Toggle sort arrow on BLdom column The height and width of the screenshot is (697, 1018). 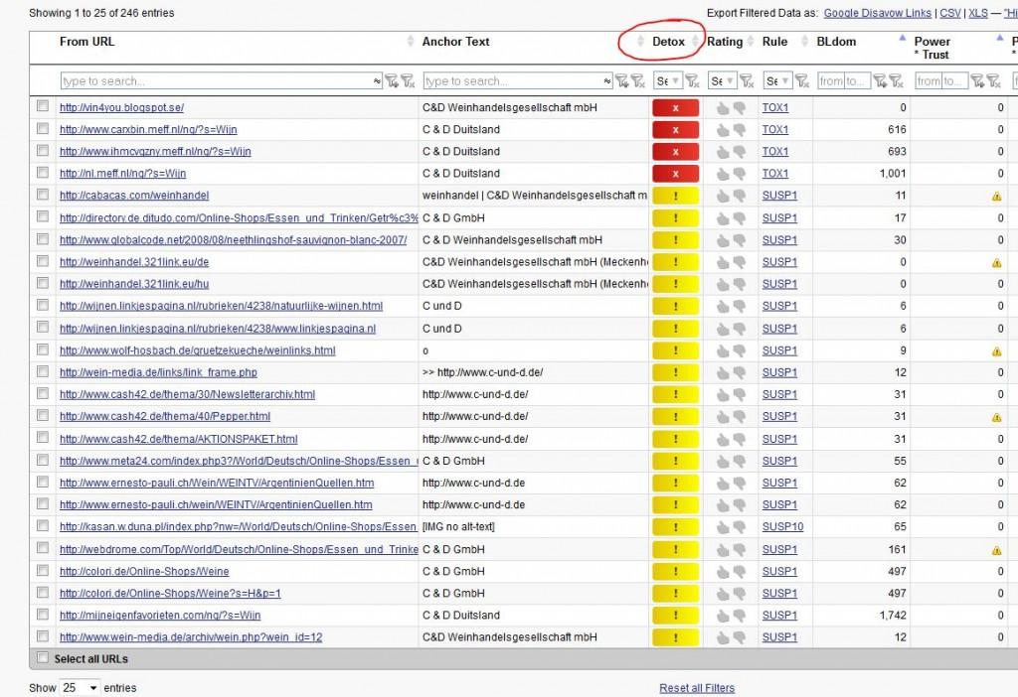tap(902, 39)
